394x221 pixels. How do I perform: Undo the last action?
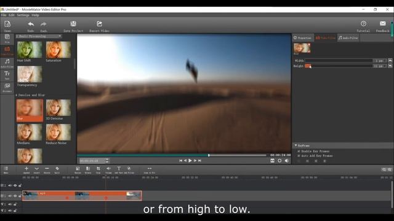coord(31,25)
